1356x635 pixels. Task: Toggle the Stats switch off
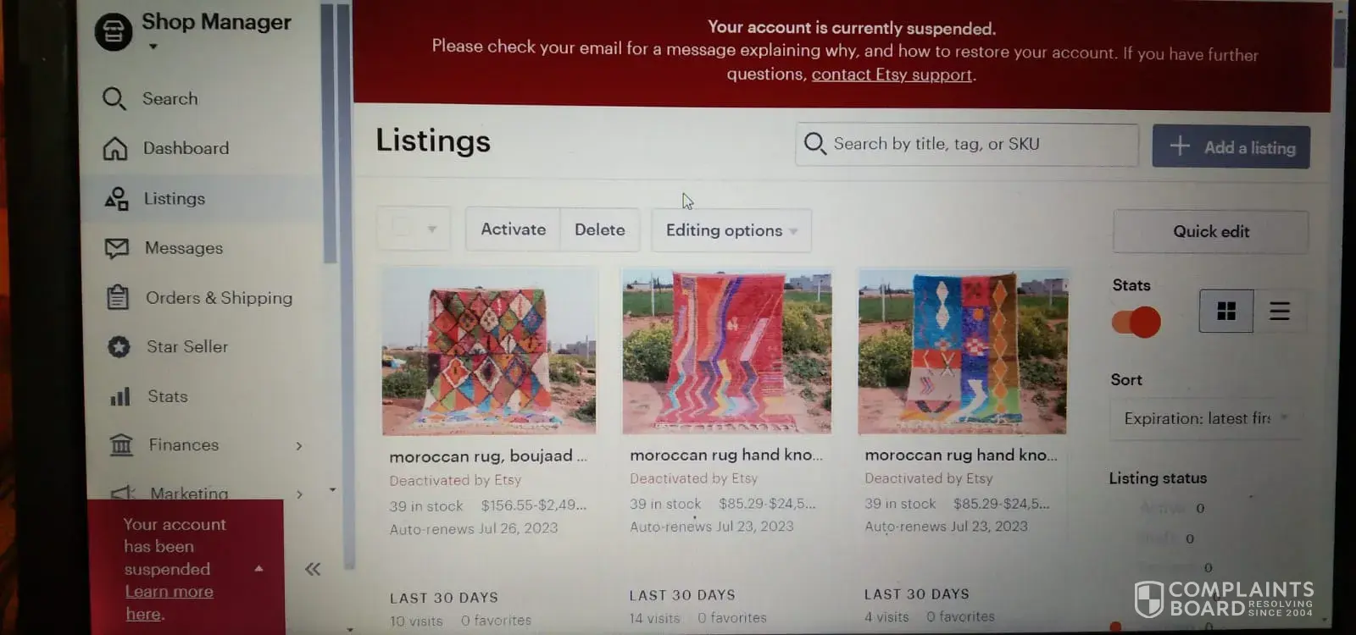[1136, 322]
